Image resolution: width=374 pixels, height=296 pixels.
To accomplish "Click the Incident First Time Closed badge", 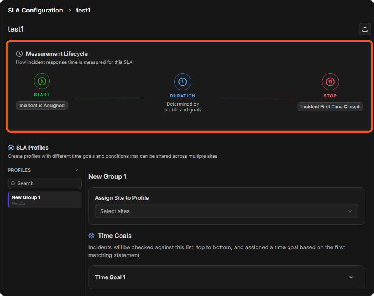I will click(x=330, y=107).
